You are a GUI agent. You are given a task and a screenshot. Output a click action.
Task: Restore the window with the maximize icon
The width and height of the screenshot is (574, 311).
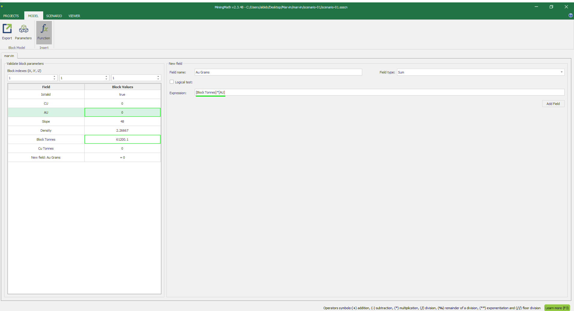click(551, 7)
